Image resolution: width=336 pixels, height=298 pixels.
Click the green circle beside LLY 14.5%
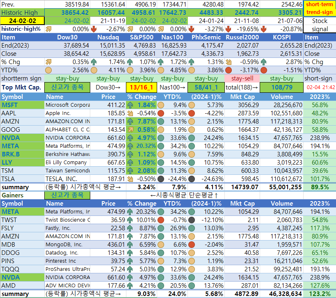161,163
